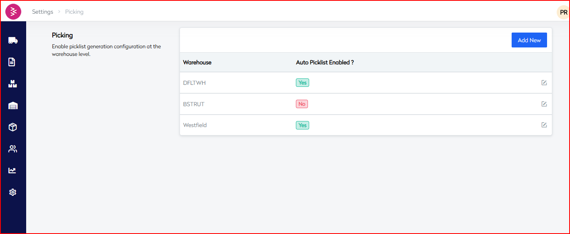This screenshot has height=234, width=570.
Task: View the analytics chart icon in sidebar
Action: [13, 170]
